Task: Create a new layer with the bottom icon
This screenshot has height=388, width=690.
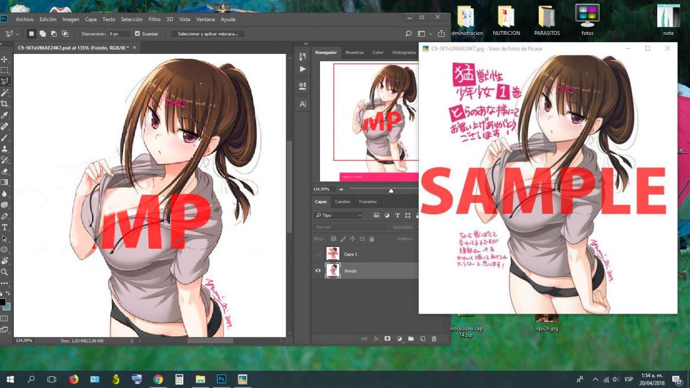Action: [422, 339]
